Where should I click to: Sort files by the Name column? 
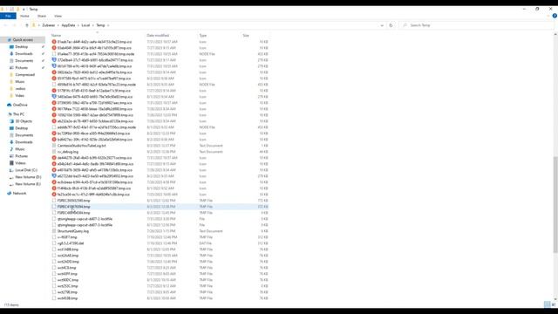click(56, 35)
